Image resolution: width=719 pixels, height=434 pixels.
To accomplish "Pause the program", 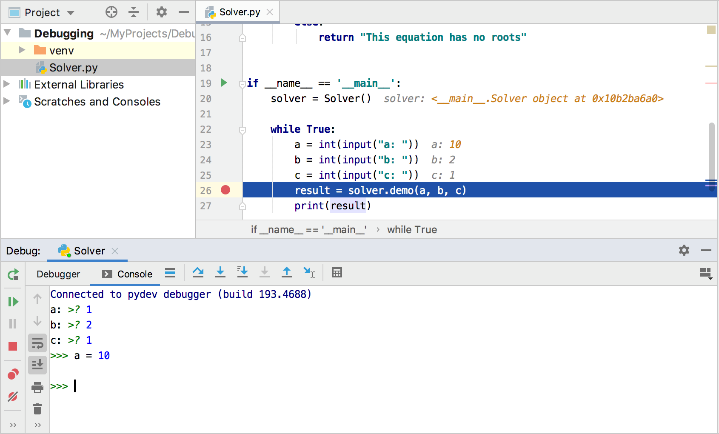I will (13, 324).
